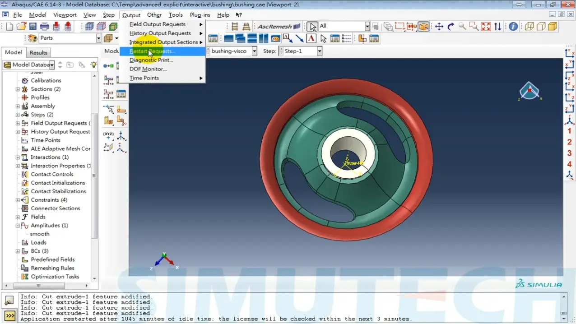Open a model database with folder icon
Image resolution: width=576 pixels, height=324 pixels.
click(x=21, y=27)
